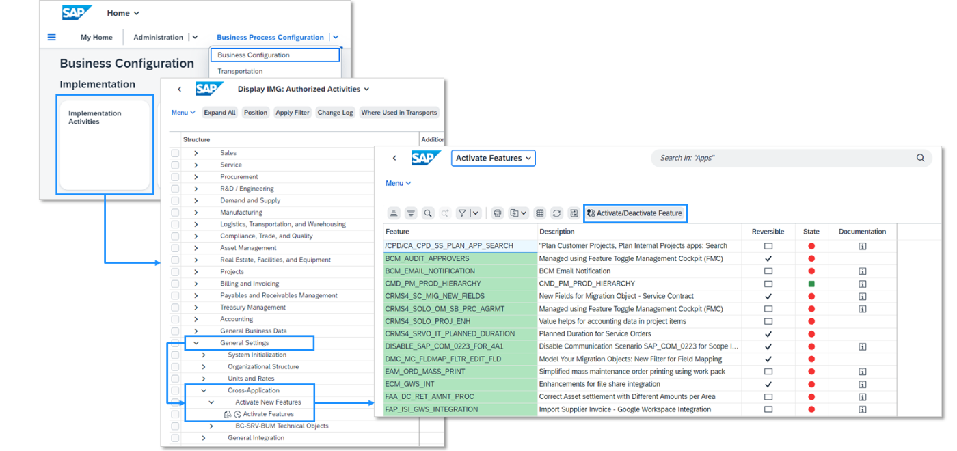
Task: Click the grid layout icon in toolbar
Action: [x=539, y=213]
